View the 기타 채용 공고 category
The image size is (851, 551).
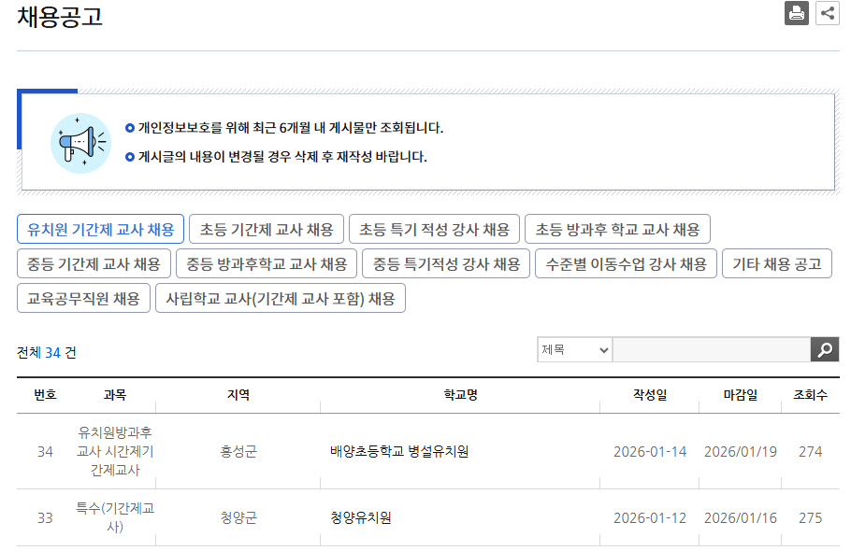pyautogui.click(x=778, y=263)
